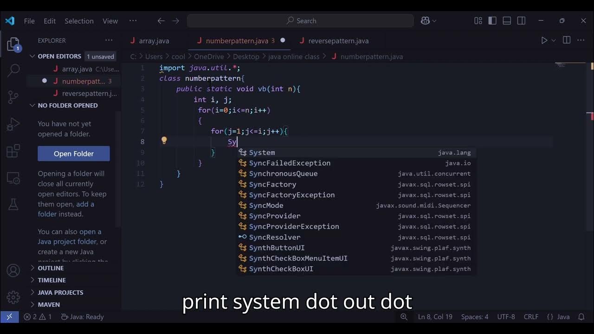
Task: Expand the Java Projects section
Action: [x=60, y=292]
